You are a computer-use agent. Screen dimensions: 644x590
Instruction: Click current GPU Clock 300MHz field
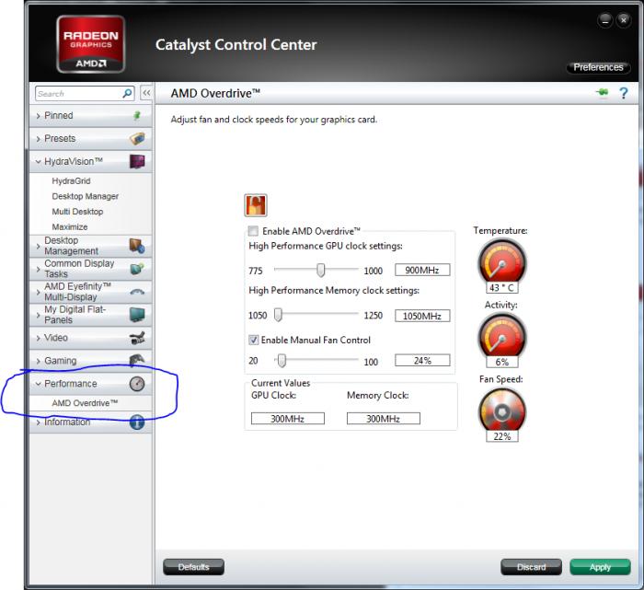pos(287,419)
